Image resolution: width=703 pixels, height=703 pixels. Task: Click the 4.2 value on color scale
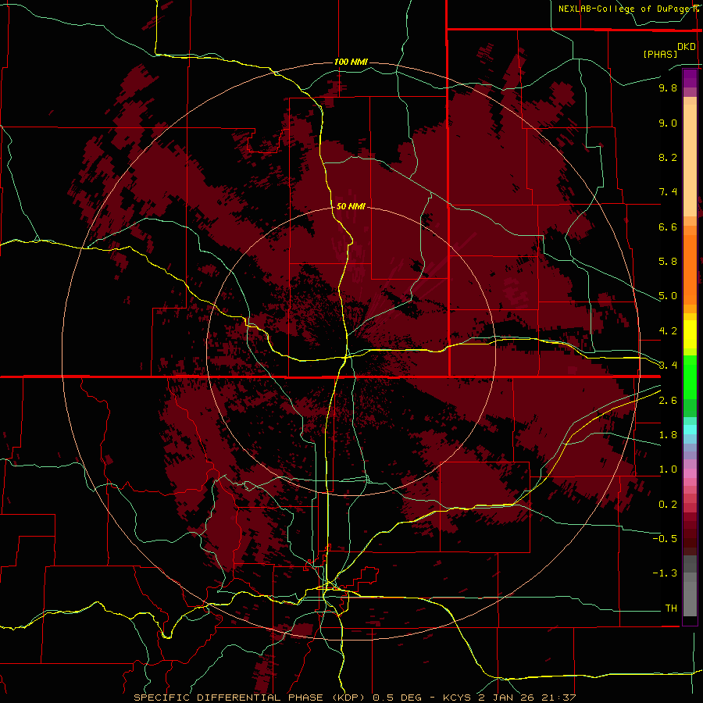pyautogui.click(x=668, y=331)
